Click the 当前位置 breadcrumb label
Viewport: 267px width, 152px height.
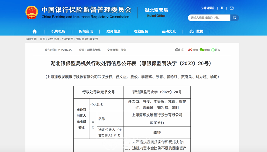pyautogui.click(x=31, y=39)
